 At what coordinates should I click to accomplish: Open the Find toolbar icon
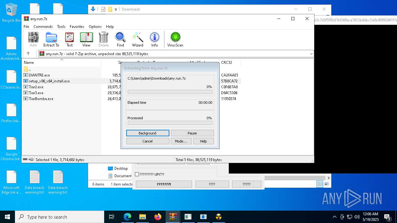pyautogui.click(x=120, y=39)
